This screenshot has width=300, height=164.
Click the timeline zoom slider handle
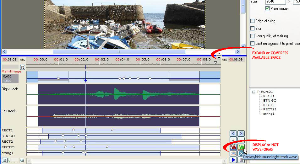click(9, 160)
